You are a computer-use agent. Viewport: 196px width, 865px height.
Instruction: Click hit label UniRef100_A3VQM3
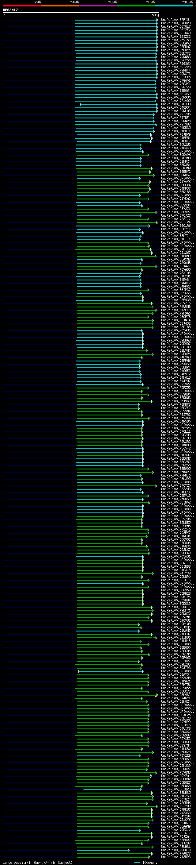(176, 772)
